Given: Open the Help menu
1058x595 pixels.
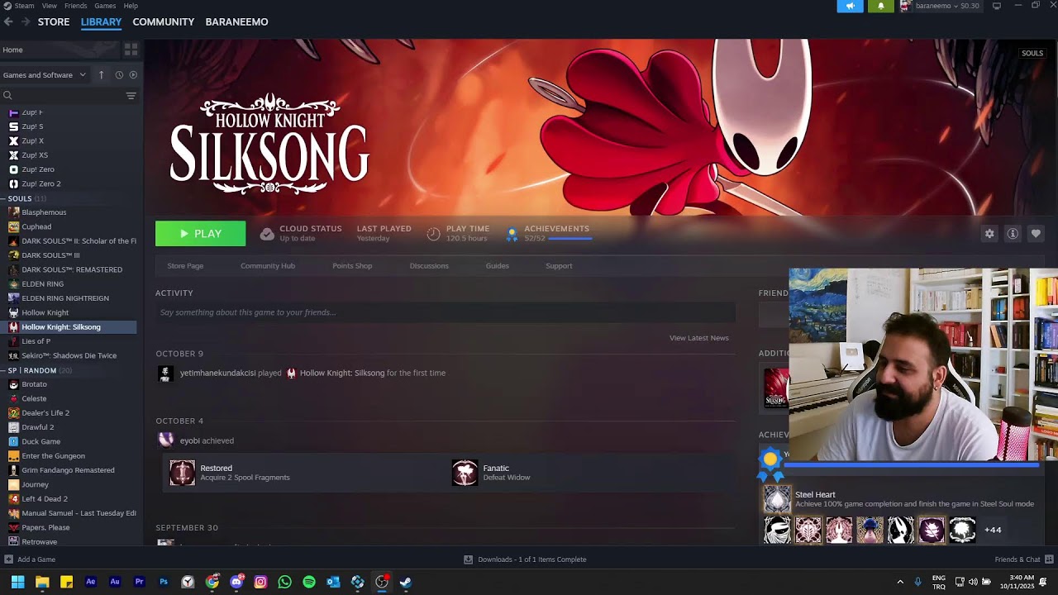Looking at the screenshot, I should [131, 6].
